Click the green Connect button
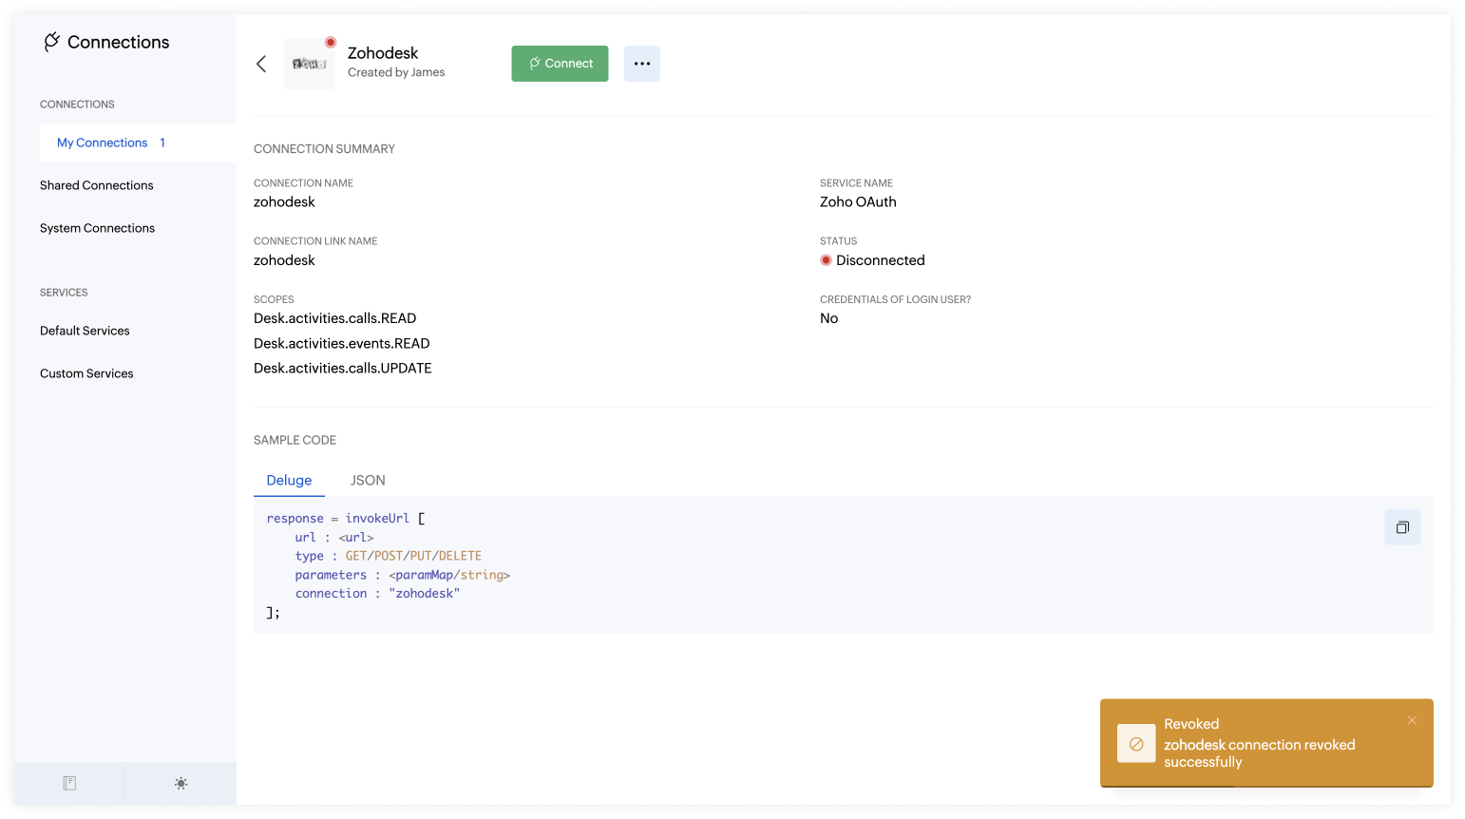Viewport: 1465px width, 819px height. pos(560,64)
